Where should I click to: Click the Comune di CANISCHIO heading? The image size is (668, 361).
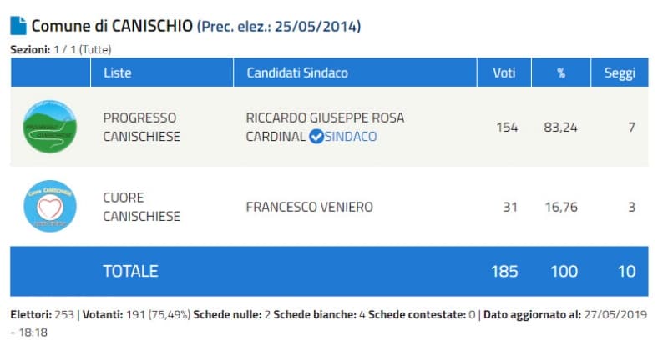click(x=113, y=26)
